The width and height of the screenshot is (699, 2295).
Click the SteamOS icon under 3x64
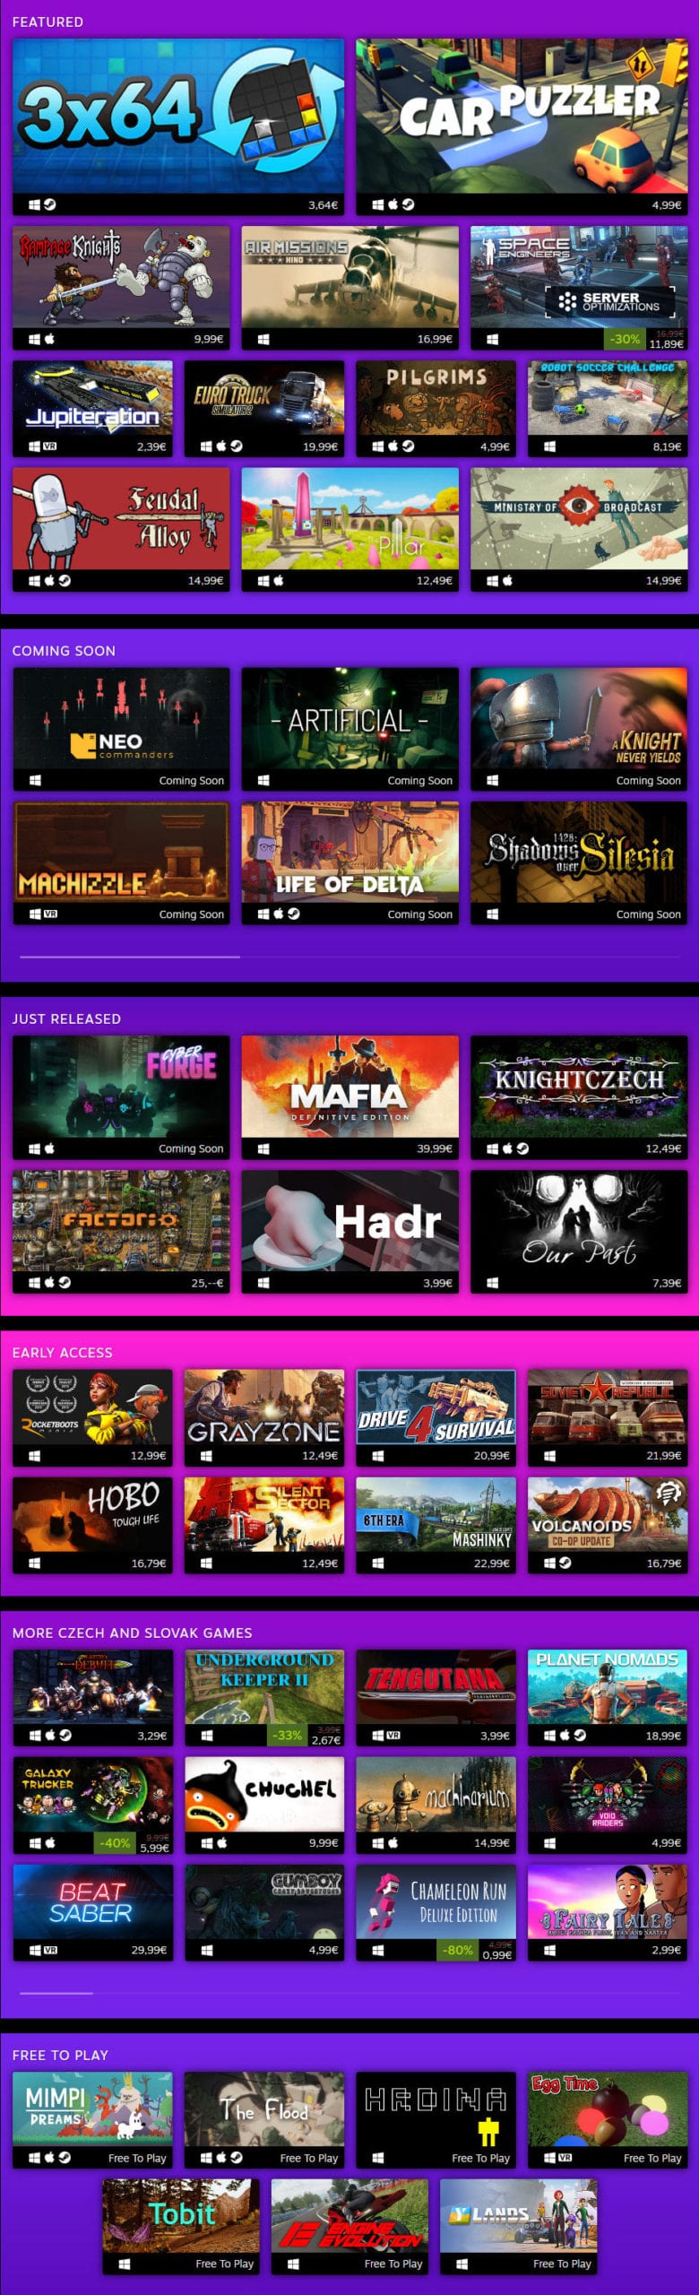tap(50, 204)
